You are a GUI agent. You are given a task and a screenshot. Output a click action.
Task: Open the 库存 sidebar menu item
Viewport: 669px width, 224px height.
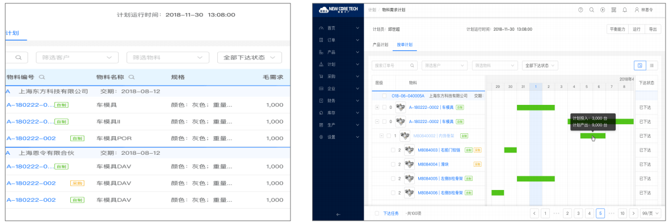coord(339,113)
